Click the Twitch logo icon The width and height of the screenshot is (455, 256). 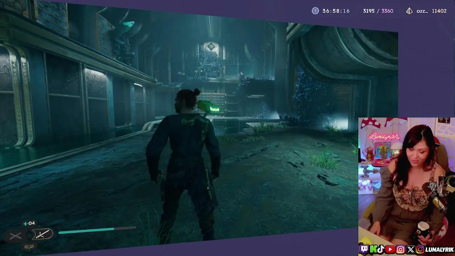tap(364, 249)
